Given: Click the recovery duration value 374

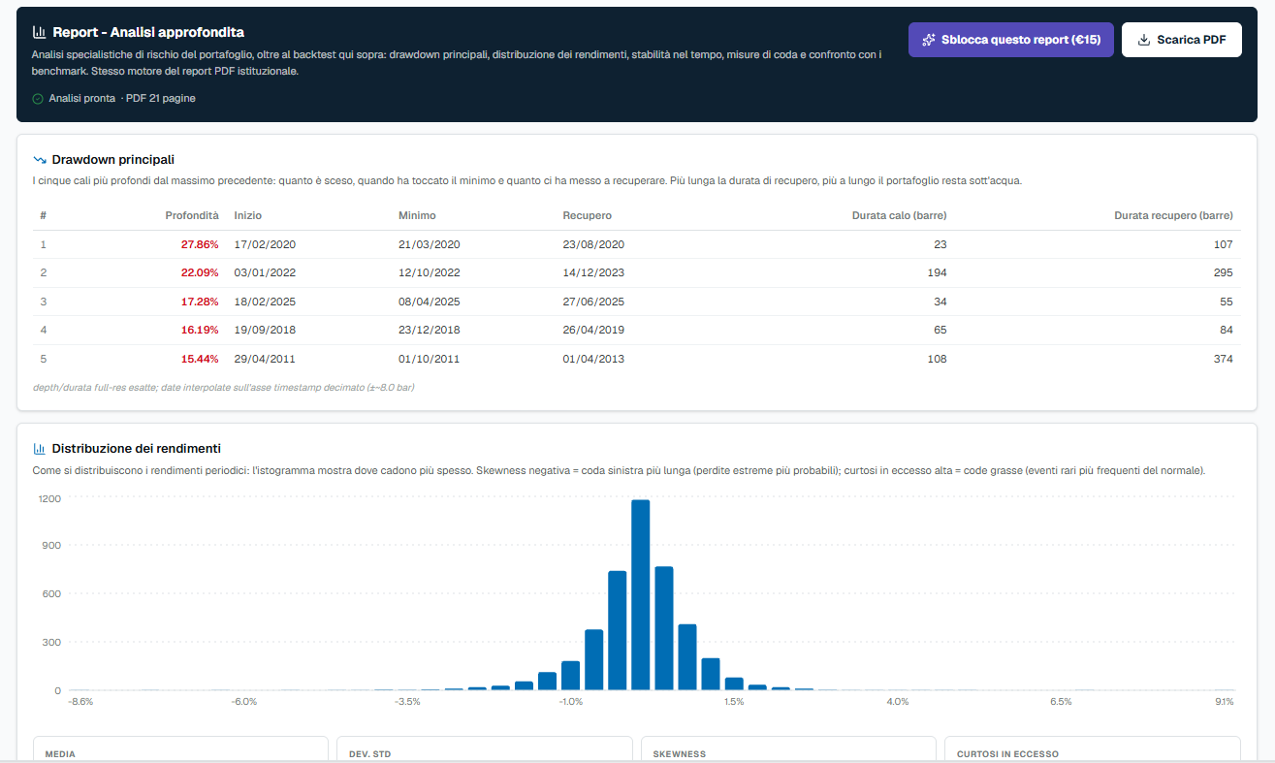Looking at the screenshot, I should 1224,359.
